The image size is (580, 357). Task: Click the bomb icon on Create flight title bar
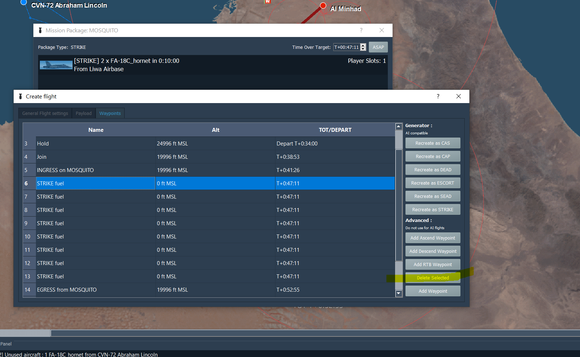(x=20, y=96)
